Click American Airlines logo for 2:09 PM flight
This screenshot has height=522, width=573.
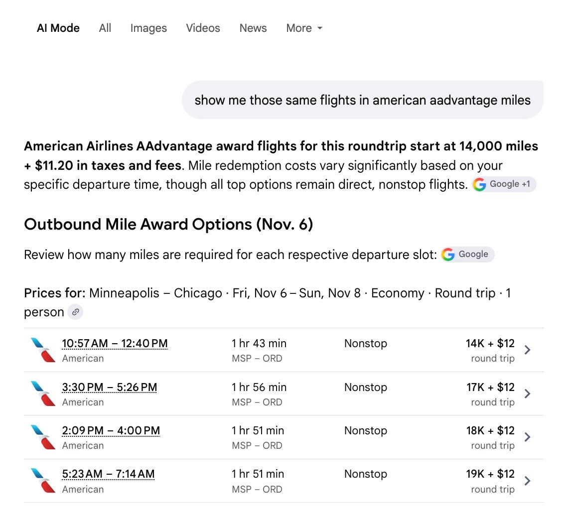point(43,437)
